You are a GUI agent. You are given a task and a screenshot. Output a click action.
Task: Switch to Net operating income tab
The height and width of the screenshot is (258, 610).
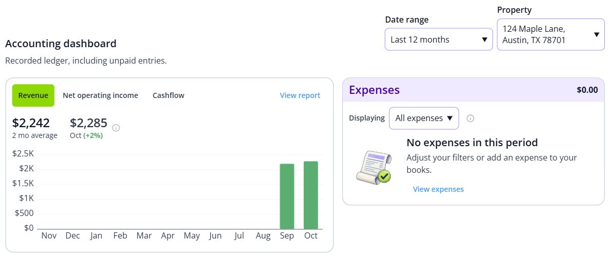coord(100,95)
